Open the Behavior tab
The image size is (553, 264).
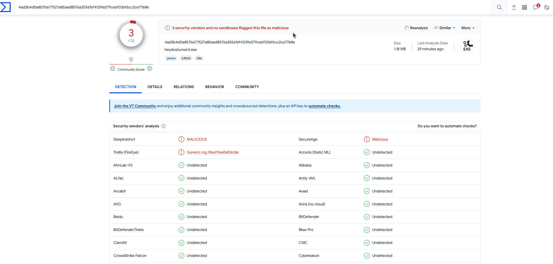click(x=215, y=87)
